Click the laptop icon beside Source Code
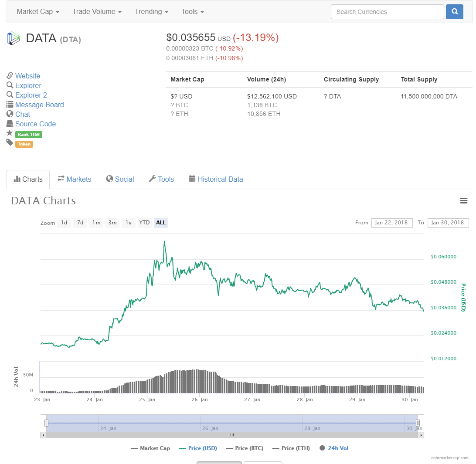The height and width of the screenshot is (464, 476). (x=10, y=123)
